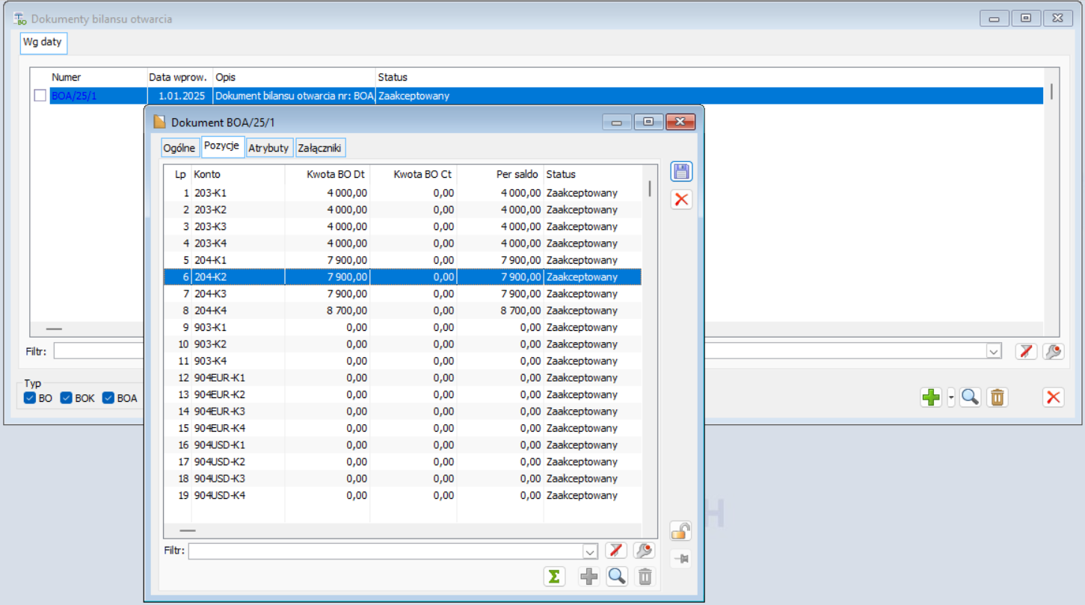Open the Atrybuty tab
1085x605 pixels.
269,148
